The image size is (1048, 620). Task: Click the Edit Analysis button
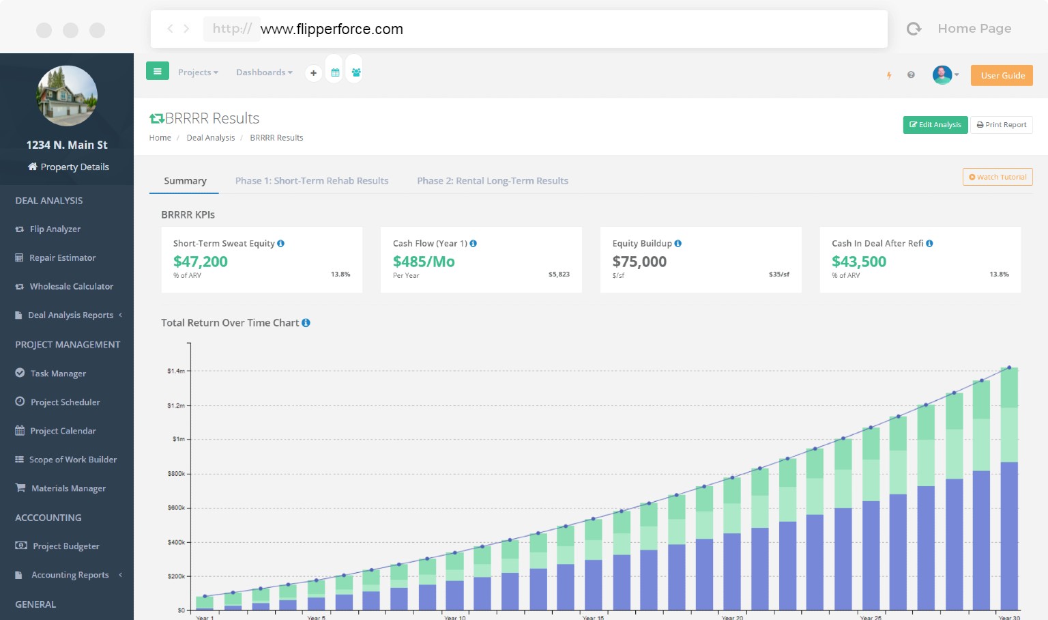point(935,124)
